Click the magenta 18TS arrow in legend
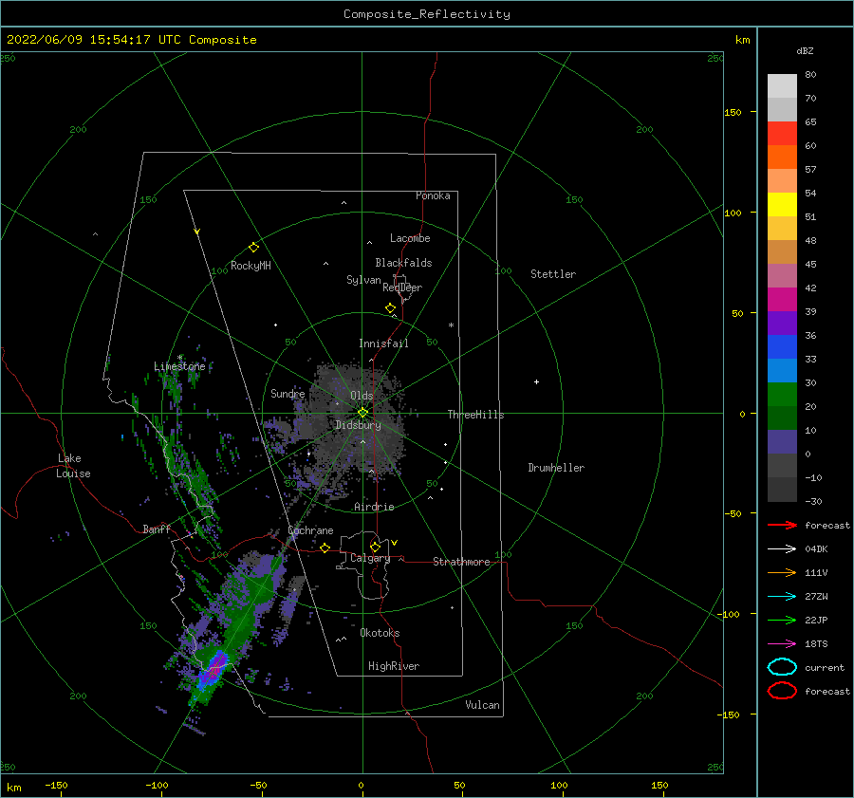 pos(782,644)
